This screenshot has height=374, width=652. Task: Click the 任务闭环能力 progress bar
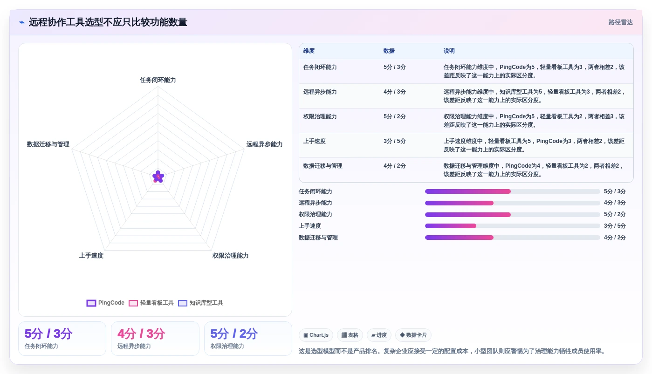point(513,191)
